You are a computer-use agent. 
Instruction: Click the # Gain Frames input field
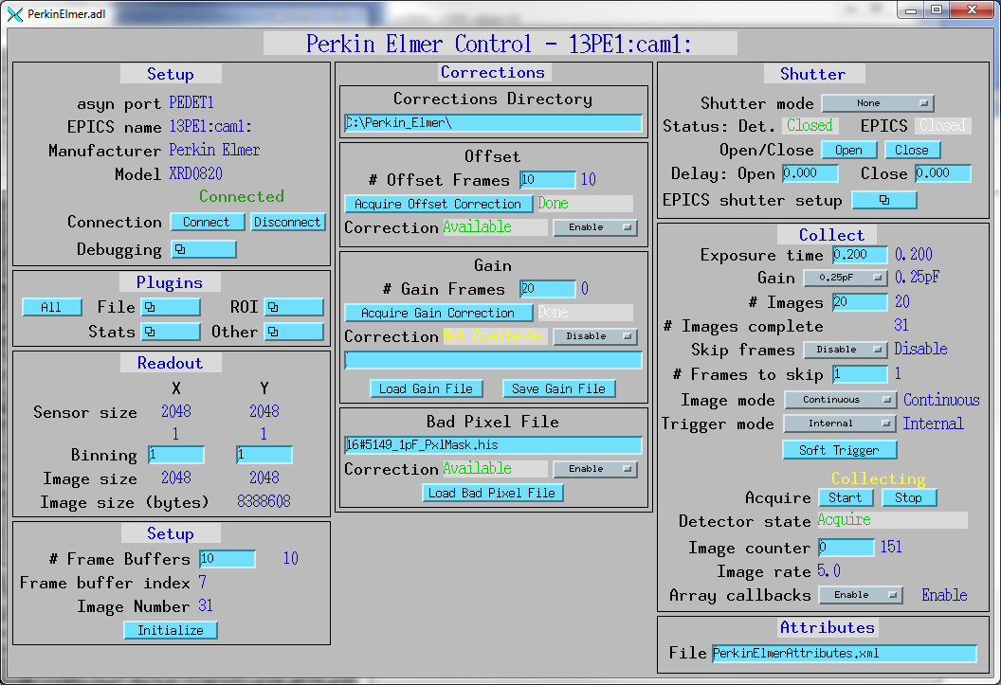(x=548, y=289)
